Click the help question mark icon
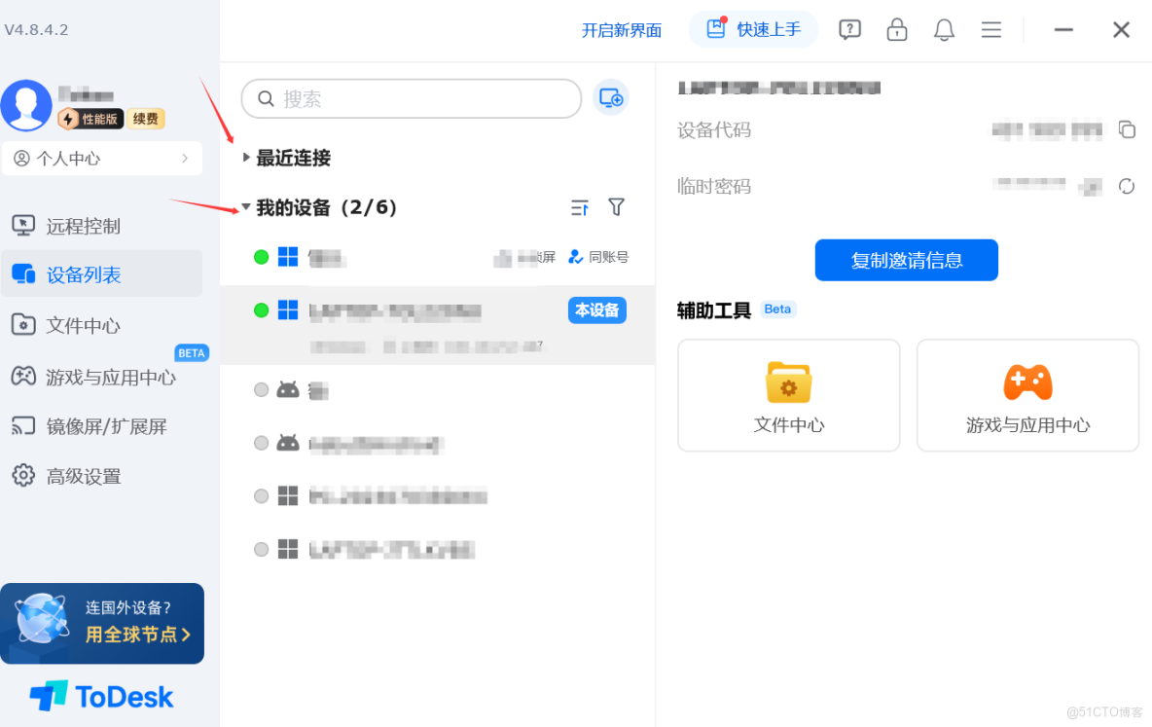The width and height of the screenshot is (1152, 727). tap(849, 29)
